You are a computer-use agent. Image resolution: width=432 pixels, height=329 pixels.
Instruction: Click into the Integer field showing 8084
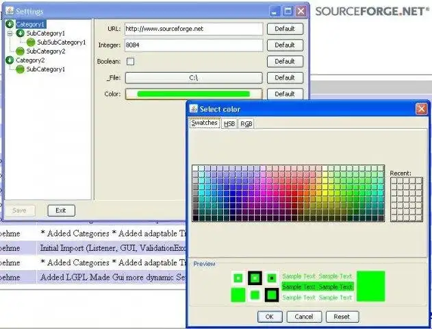click(194, 45)
